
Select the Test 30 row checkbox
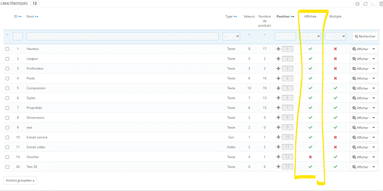click(7, 167)
